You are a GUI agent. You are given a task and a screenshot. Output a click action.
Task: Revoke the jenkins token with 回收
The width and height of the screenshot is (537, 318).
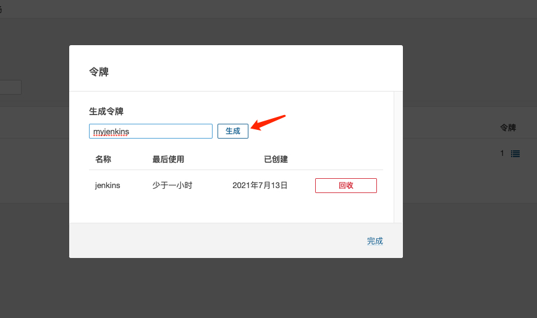(x=346, y=186)
